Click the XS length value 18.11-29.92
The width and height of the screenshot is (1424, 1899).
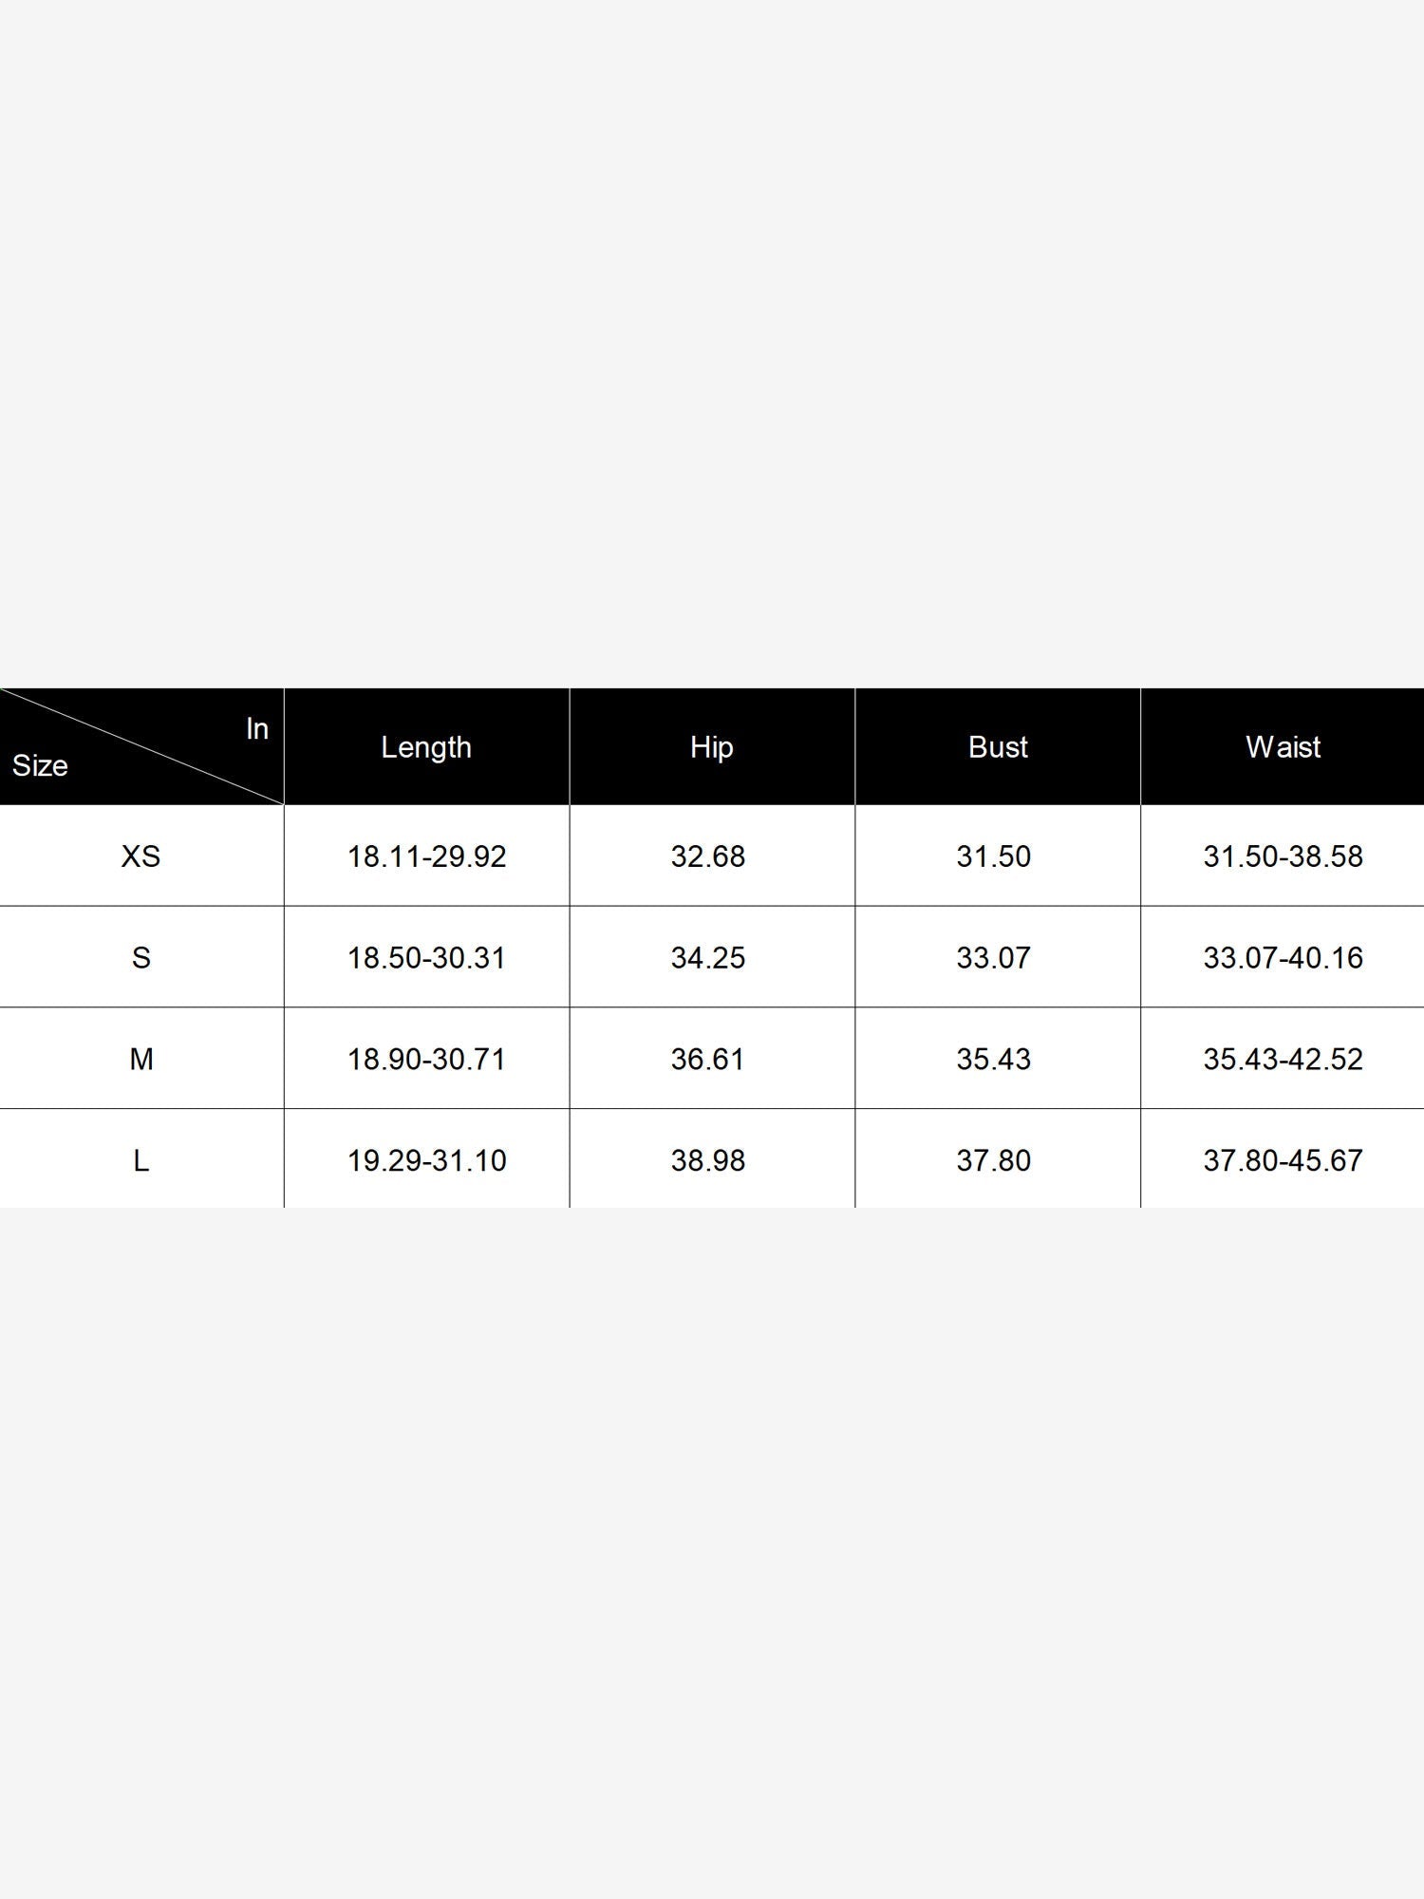pyautogui.click(x=426, y=856)
